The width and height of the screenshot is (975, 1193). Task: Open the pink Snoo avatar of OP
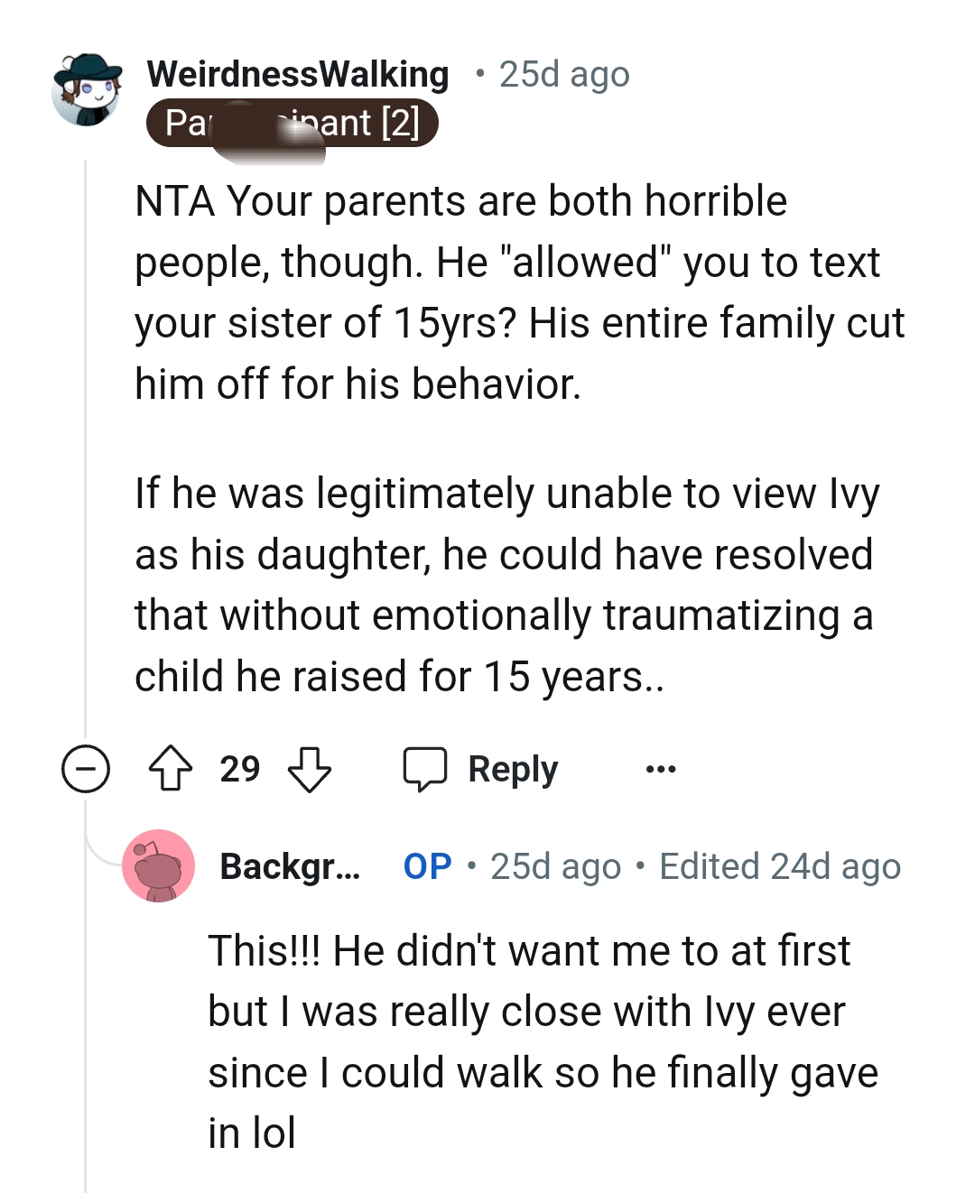(158, 866)
